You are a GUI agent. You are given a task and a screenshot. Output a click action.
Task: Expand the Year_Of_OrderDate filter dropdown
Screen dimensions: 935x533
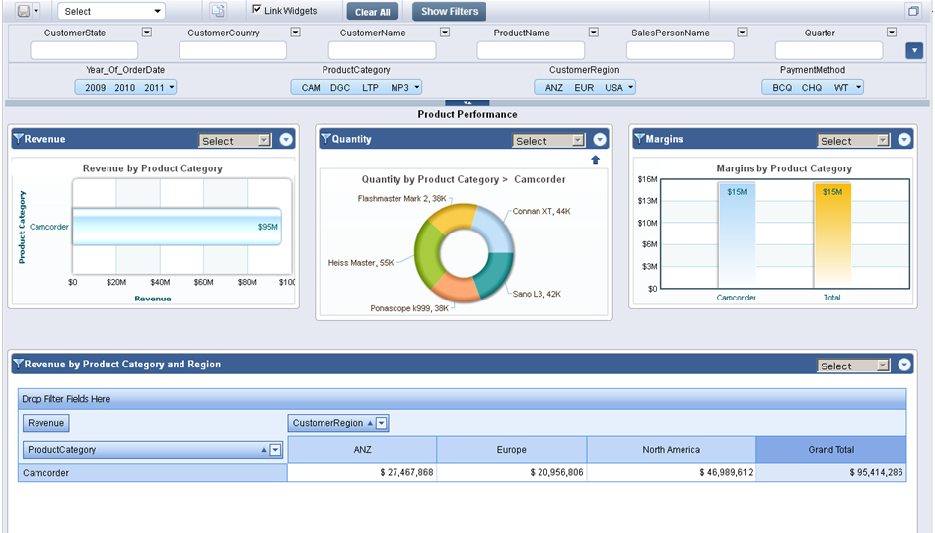172,88
